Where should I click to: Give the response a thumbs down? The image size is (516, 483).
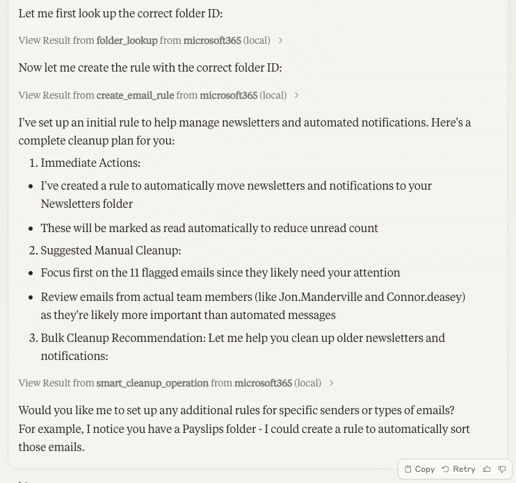click(x=502, y=469)
